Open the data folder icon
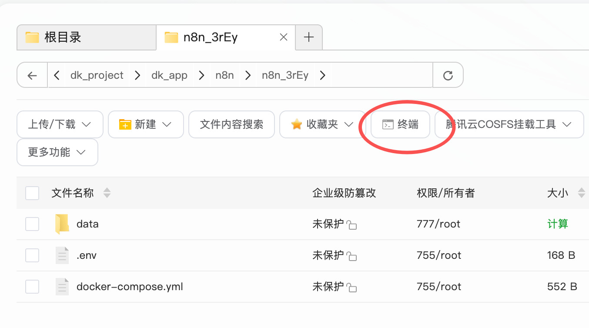589x328 pixels. pyautogui.click(x=62, y=224)
